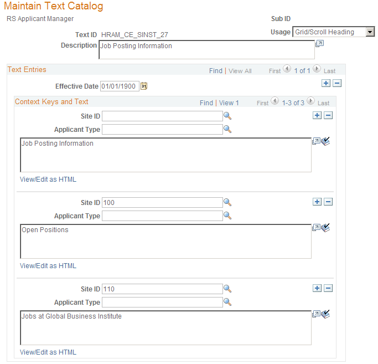The width and height of the screenshot is (378, 364).
Task: Look up Site ID next to value 110
Action: 227,289
